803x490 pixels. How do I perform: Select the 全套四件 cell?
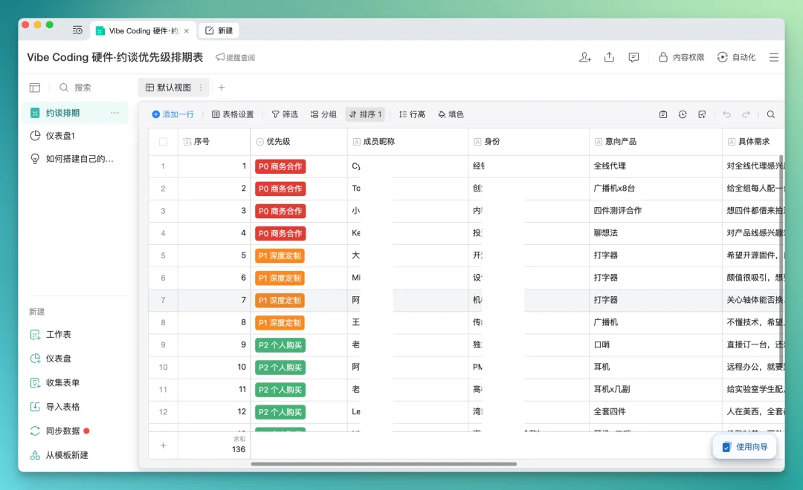click(x=656, y=412)
